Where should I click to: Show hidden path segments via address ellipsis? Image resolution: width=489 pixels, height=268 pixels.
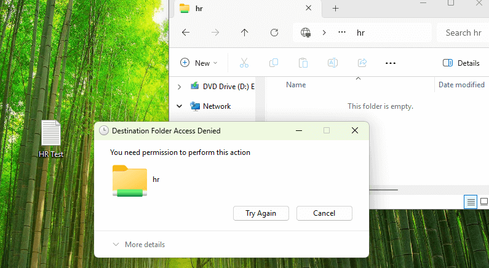pyautogui.click(x=342, y=32)
